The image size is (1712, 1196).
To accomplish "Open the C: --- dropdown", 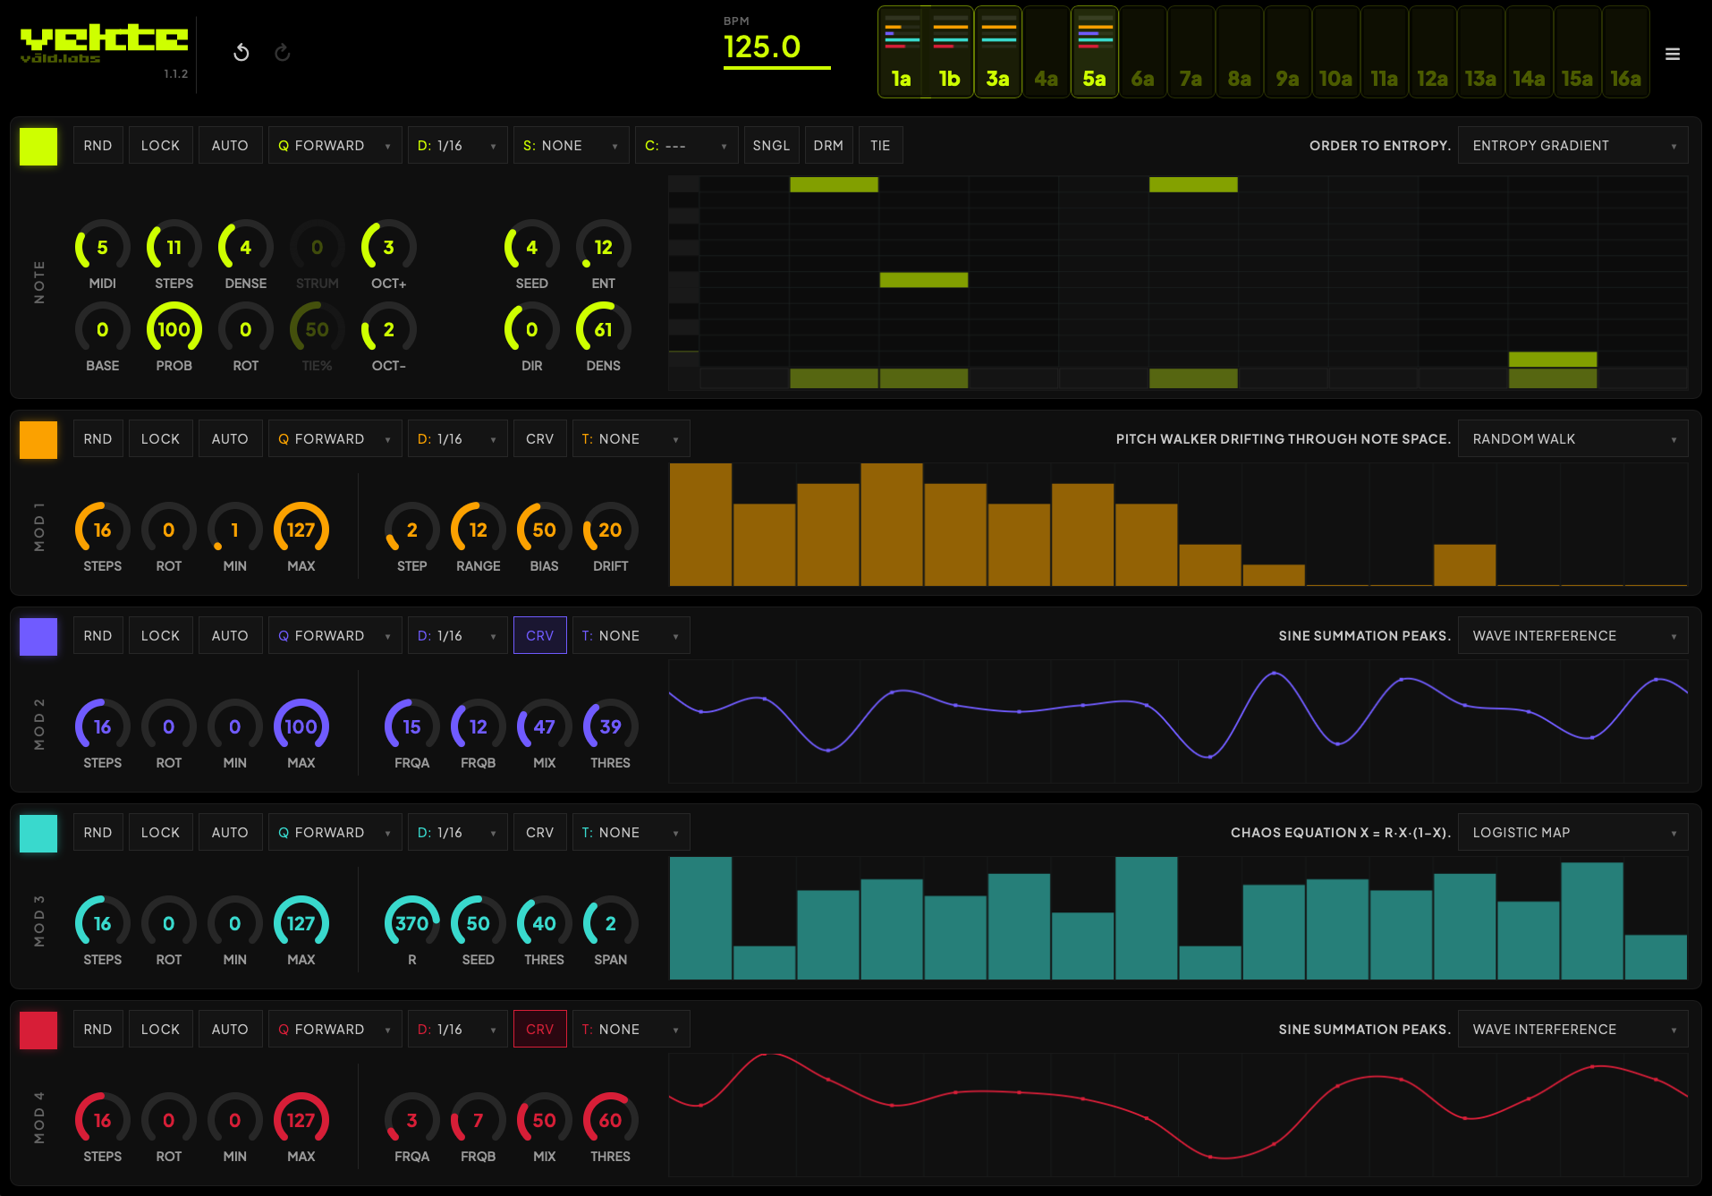I will pyautogui.click(x=687, y=146).
